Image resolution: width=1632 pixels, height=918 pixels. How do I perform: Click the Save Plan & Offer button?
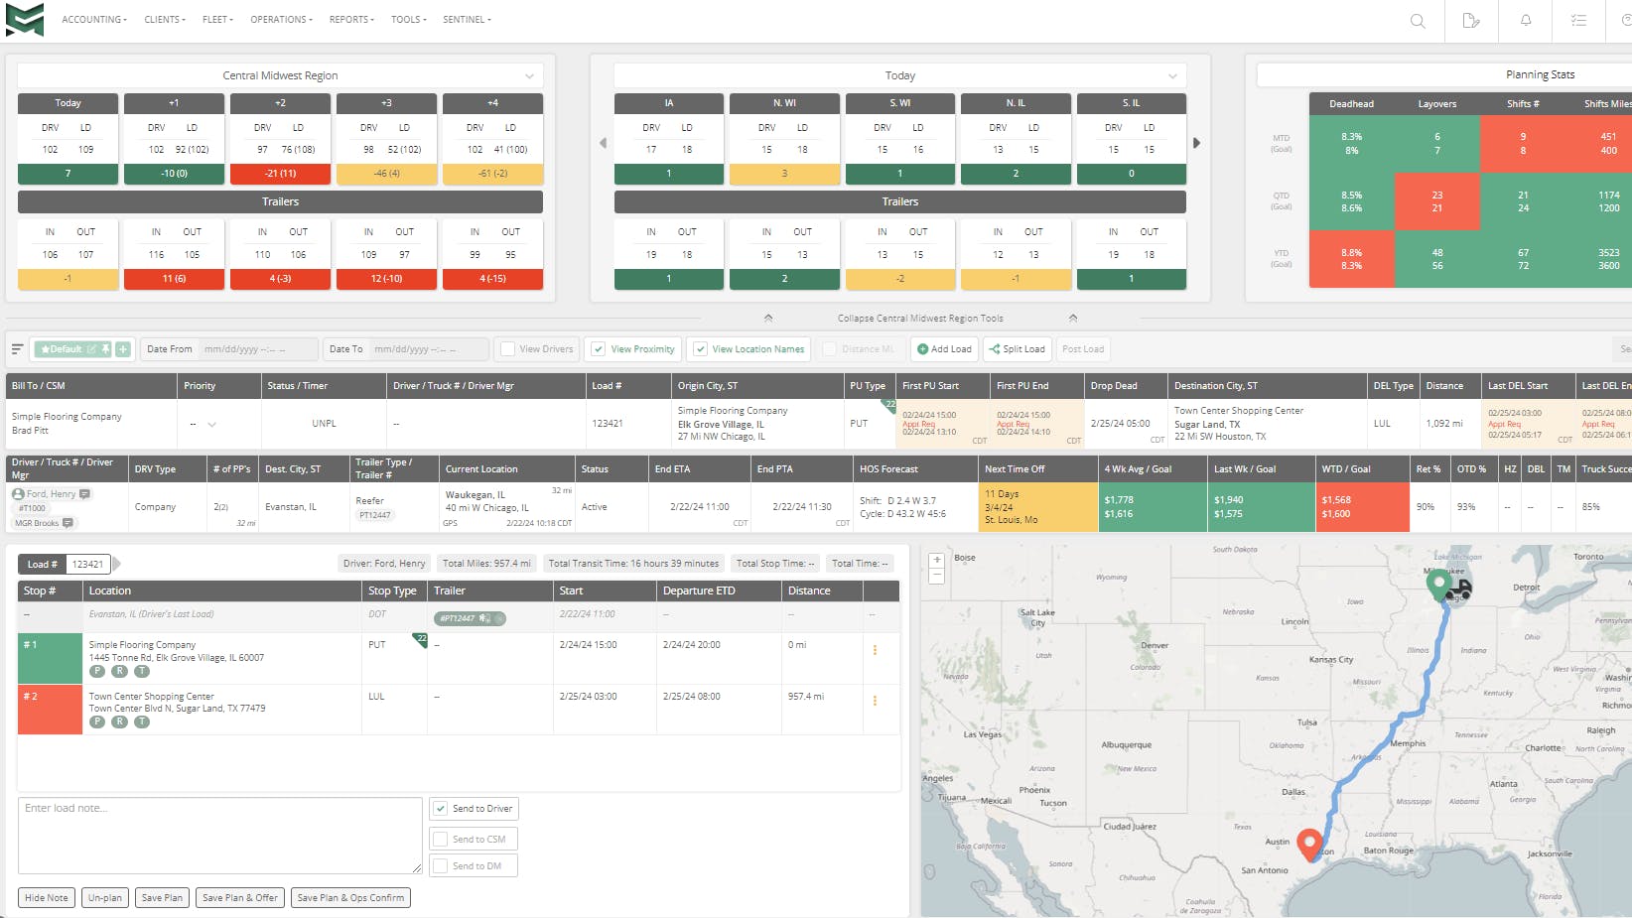(x=239, y=897)
